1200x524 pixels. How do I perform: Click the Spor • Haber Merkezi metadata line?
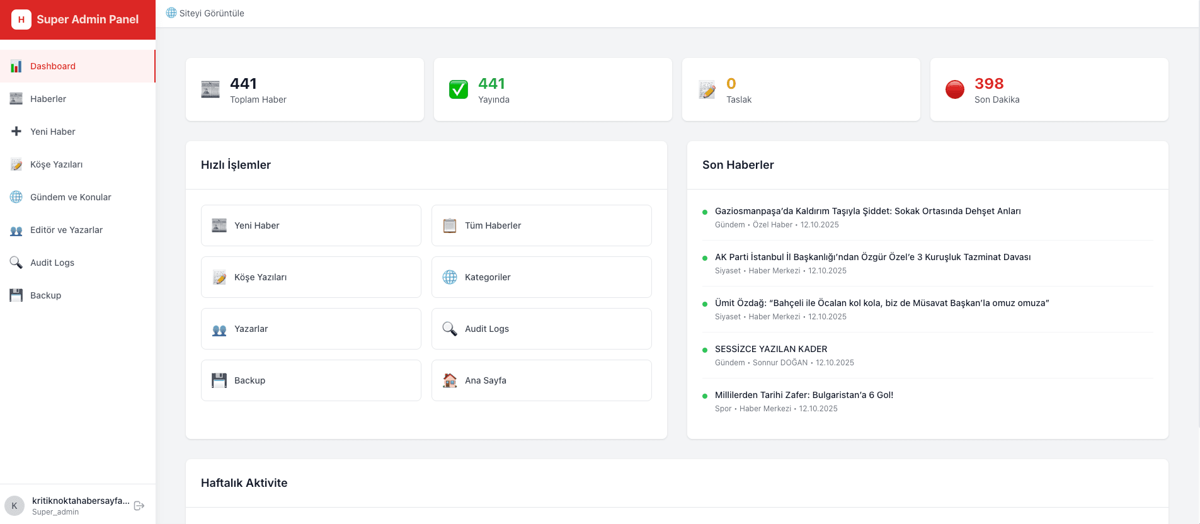tap(776, 409)
